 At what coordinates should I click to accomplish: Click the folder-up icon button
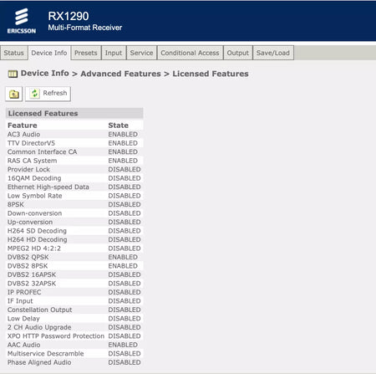14,94
